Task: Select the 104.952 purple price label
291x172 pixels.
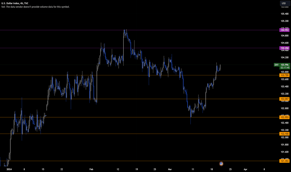Action: (x=284, y=30)
